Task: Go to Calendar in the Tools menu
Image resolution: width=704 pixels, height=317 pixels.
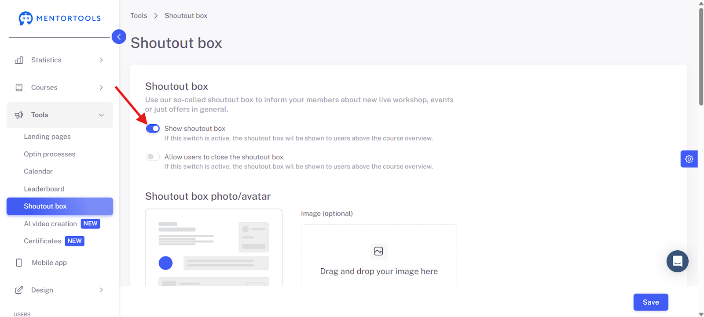Action: click(x=38, y=171)
